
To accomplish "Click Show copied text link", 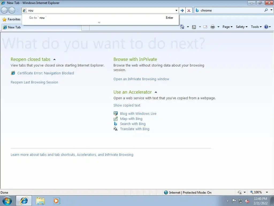I will [127, 105].
